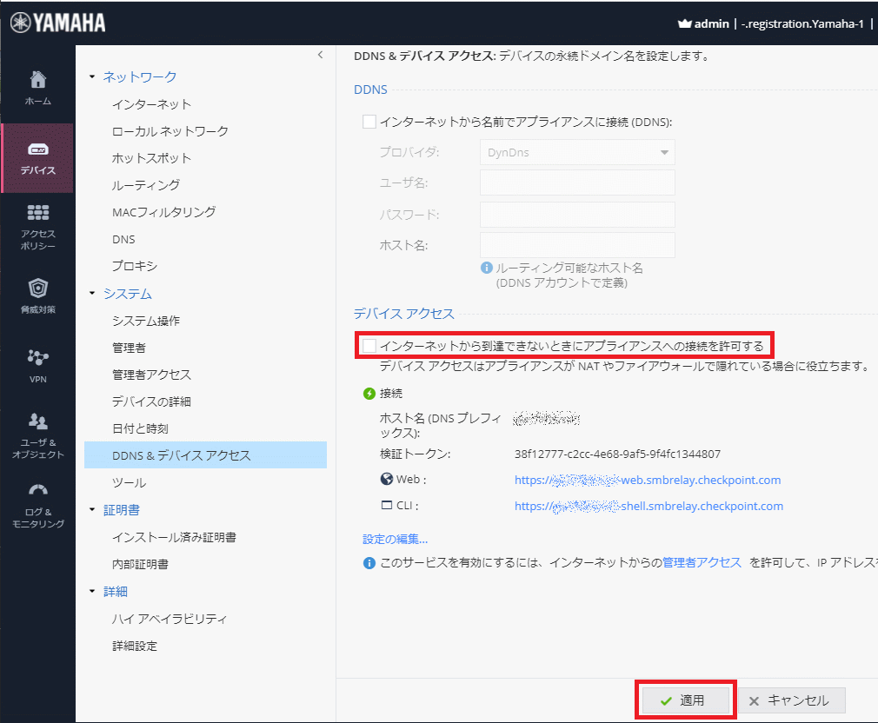Collapse the ネットワーク tree section
Screen dimensions: 878x723
[93, 77]
